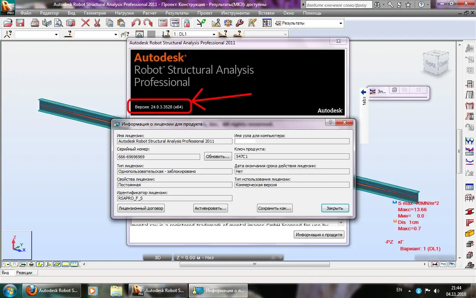The height and width of the screenshot is (298, 476).
Task: Open preferences with the wrench icon
Action: pos(240,23)
